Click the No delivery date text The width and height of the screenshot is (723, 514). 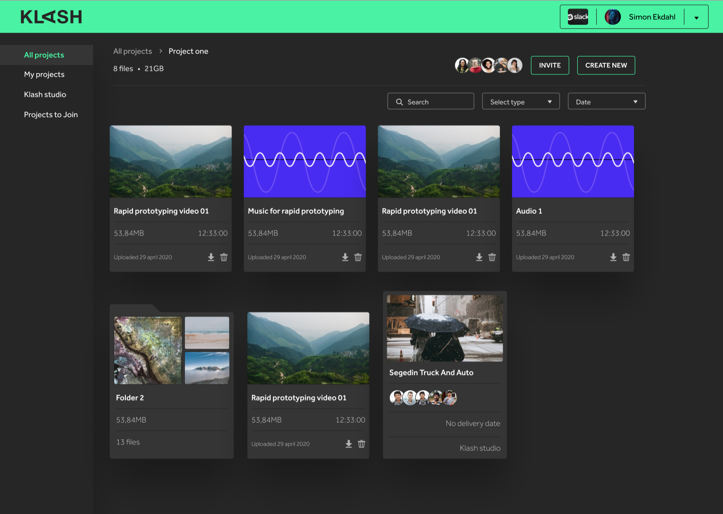473,423
